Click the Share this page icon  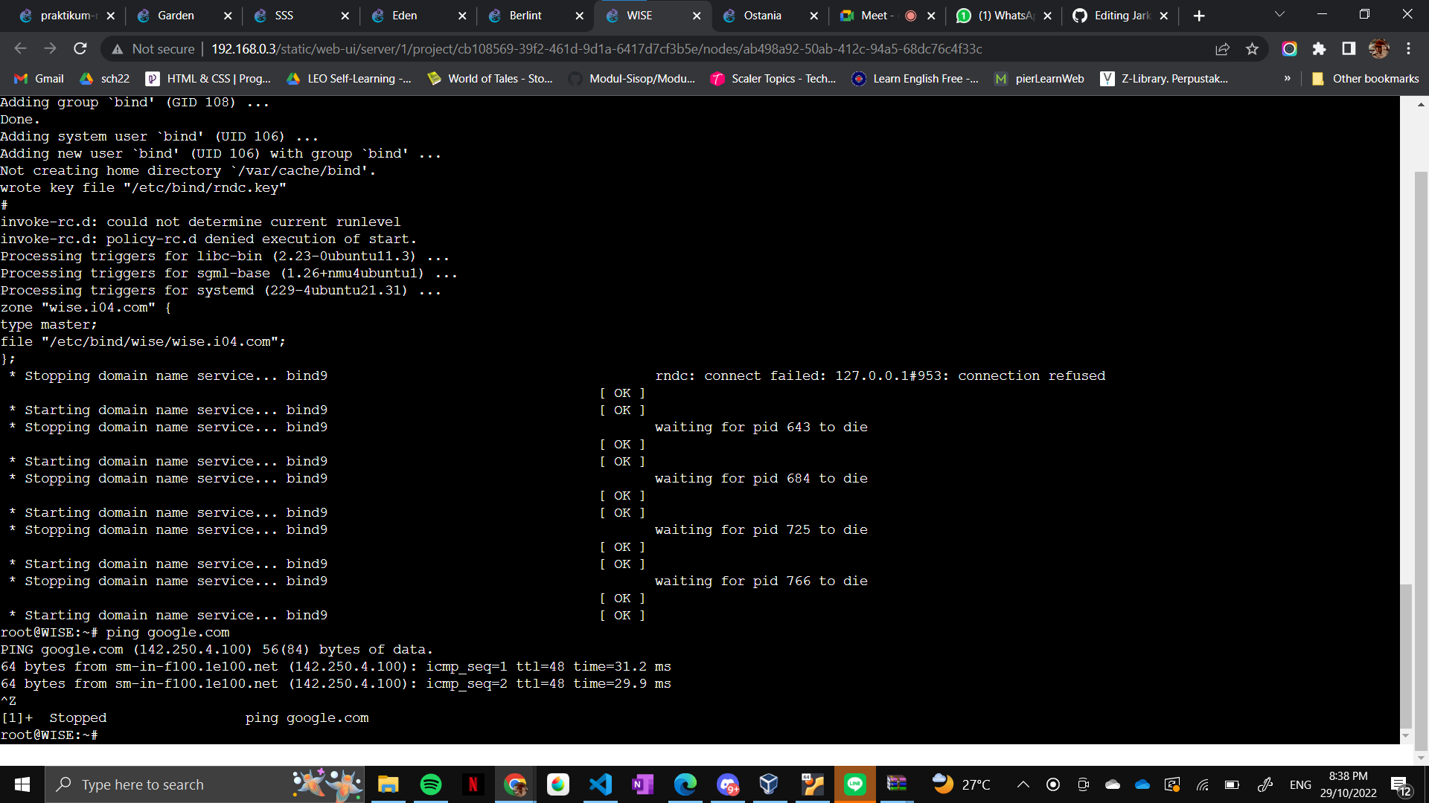click(1223, 48)
